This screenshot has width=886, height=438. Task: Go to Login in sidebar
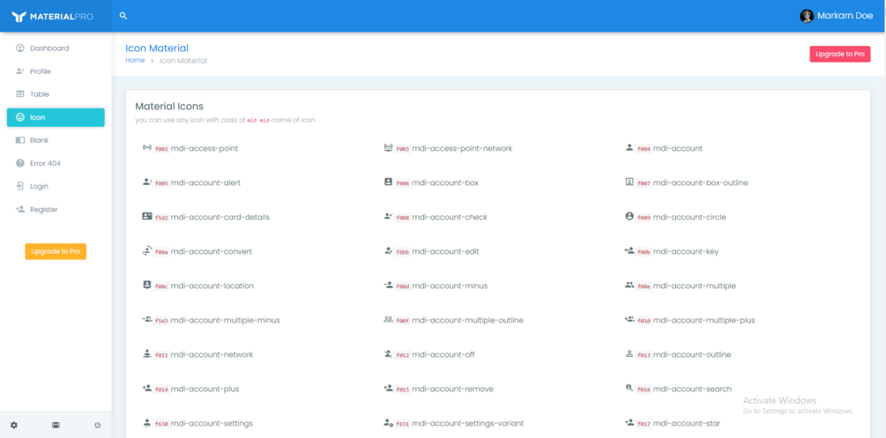point(56,186)
